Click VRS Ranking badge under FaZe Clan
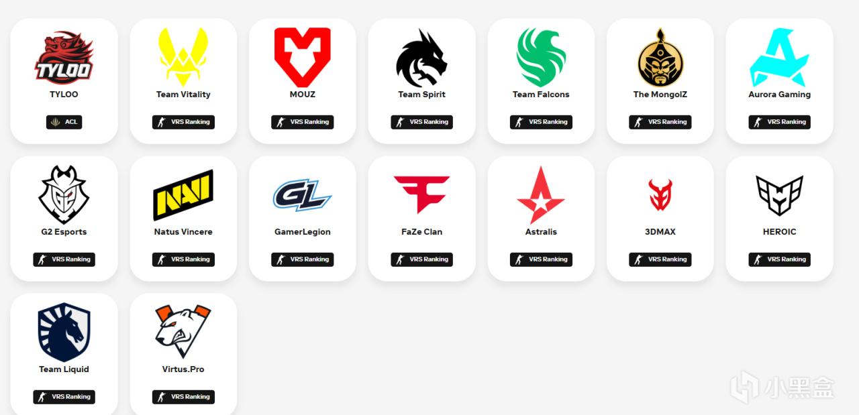 (421, 259)
